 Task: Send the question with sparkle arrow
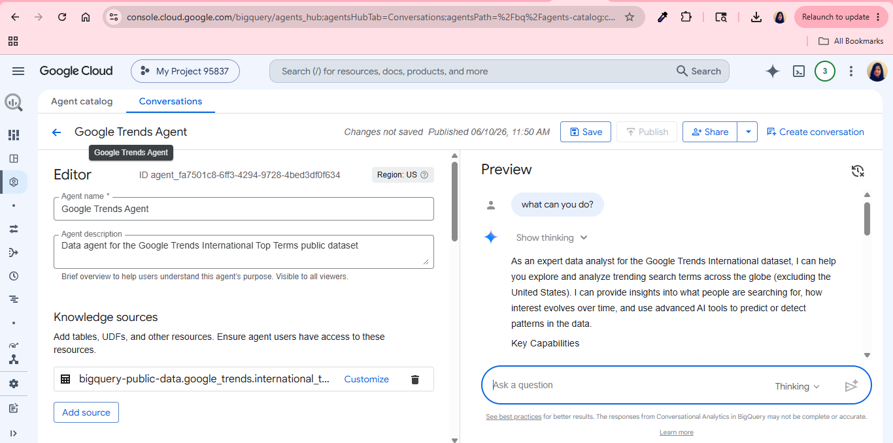[851, 386]
